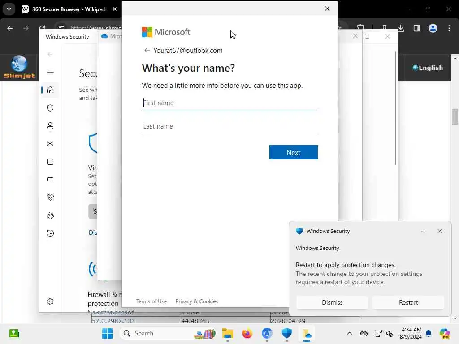Go back using arrow beside Yourat67@outlook.com
Screen dimensions: 459x344
(147, 50)
